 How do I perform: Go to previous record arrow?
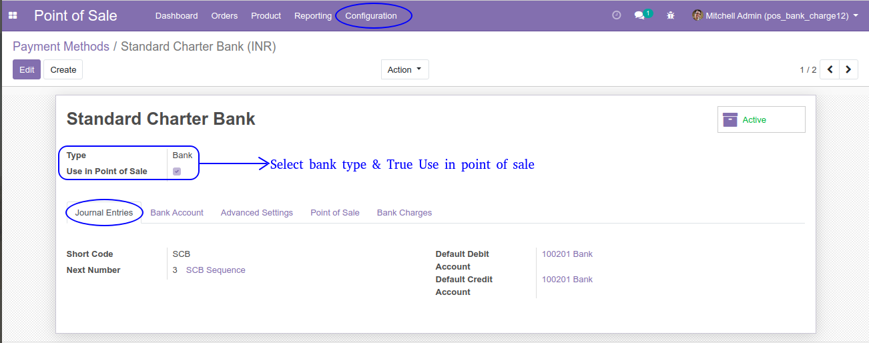click(830, 69)
